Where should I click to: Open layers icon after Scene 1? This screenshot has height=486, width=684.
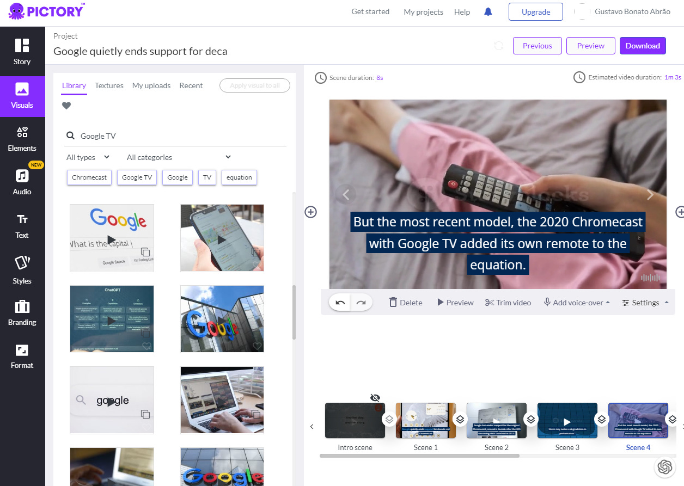coord(460,419)
